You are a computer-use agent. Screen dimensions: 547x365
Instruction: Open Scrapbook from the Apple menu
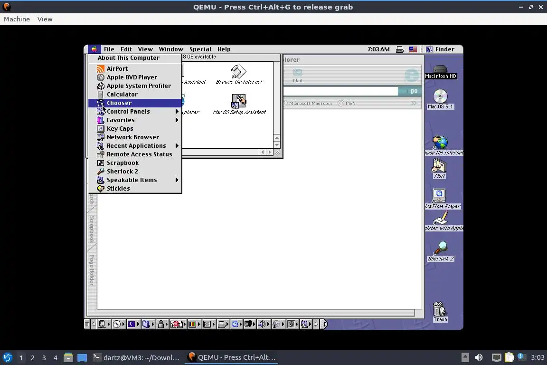click(135, 163)
